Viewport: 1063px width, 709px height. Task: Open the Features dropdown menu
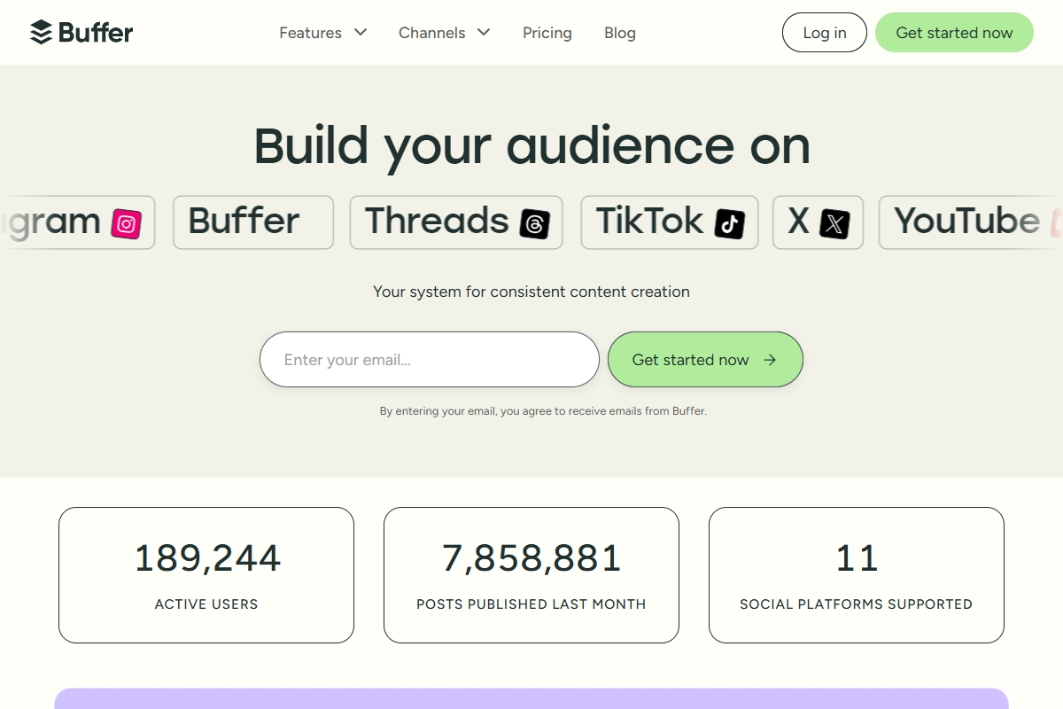coord(310,33)
